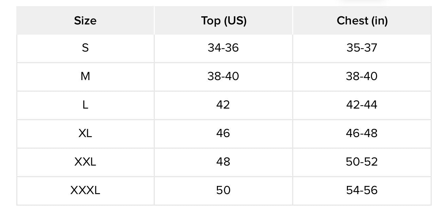Select the XXL size cell
This screenshot has height=208, width=448.
[85, 162]
